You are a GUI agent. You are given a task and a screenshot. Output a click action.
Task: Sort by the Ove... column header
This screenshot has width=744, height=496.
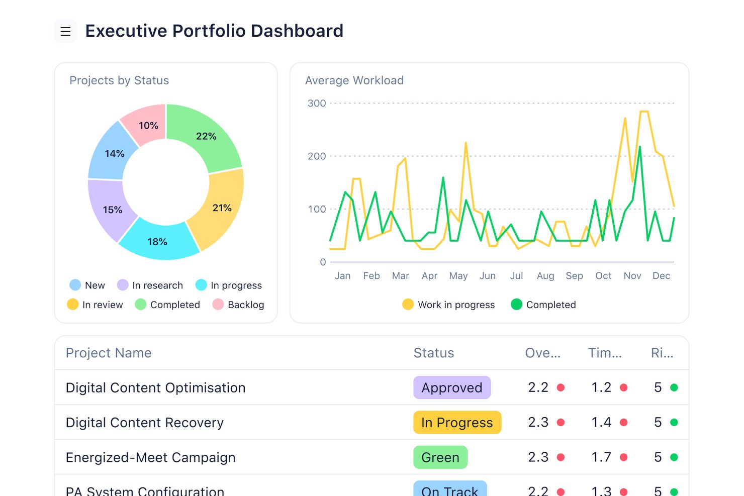(x=543, y=353)
